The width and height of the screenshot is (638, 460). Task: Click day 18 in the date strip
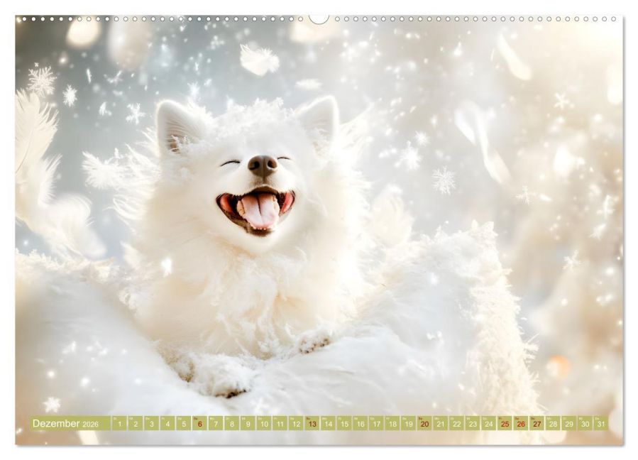[x=392, y=424]
